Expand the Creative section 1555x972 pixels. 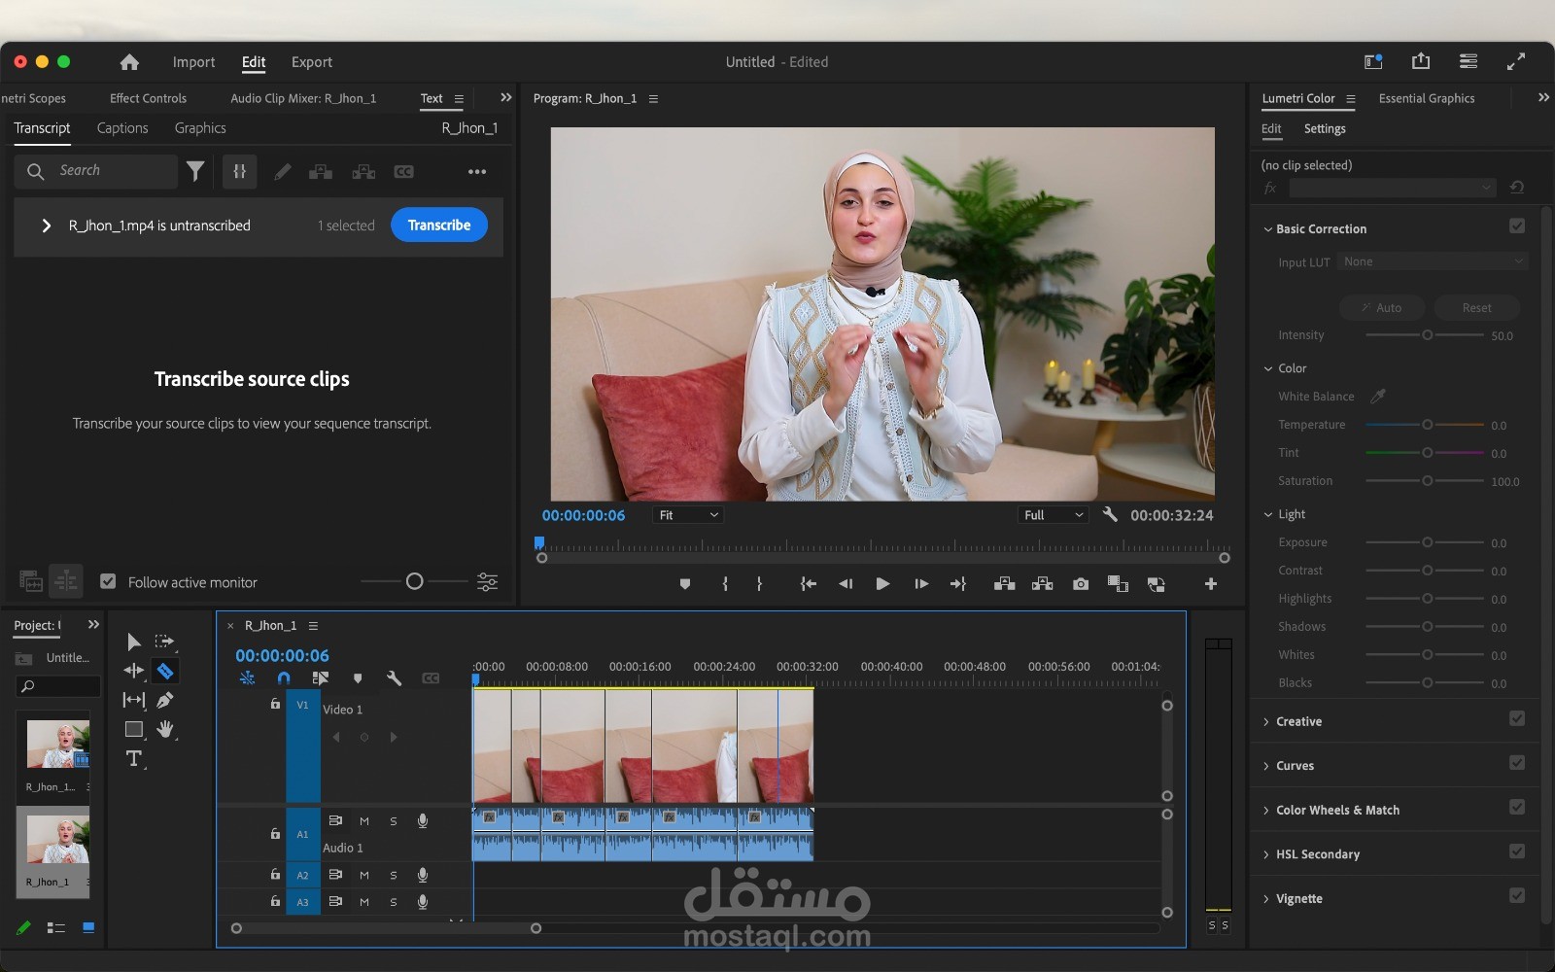click(x=1266, y=722)
